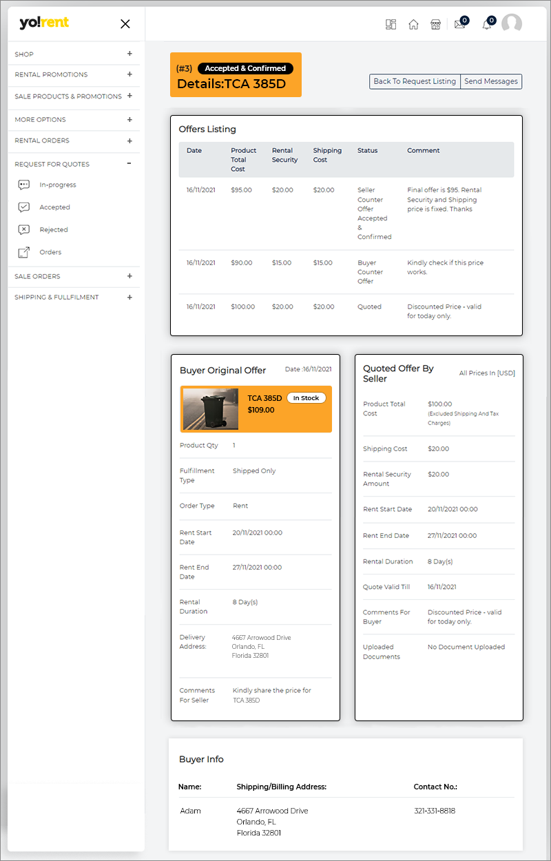Expand the Shop menu section

(129, 54)
